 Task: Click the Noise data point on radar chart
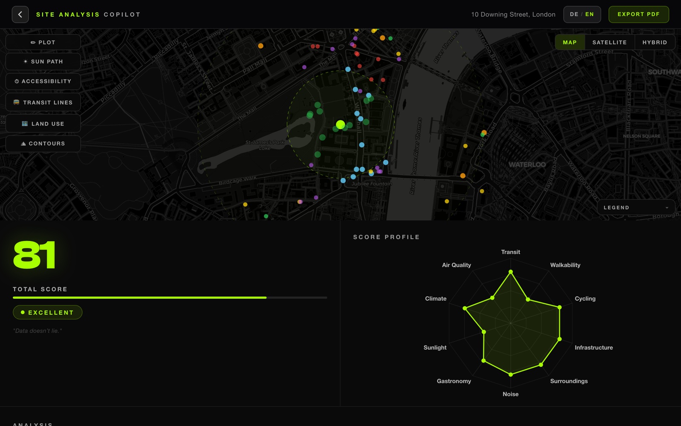pos(511,374)
